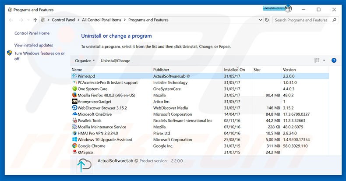The height and width of the screenshot is (181, 346).
Task: Click the search magnifier icon
Action: pyautogui.click(x=334, y=20)
